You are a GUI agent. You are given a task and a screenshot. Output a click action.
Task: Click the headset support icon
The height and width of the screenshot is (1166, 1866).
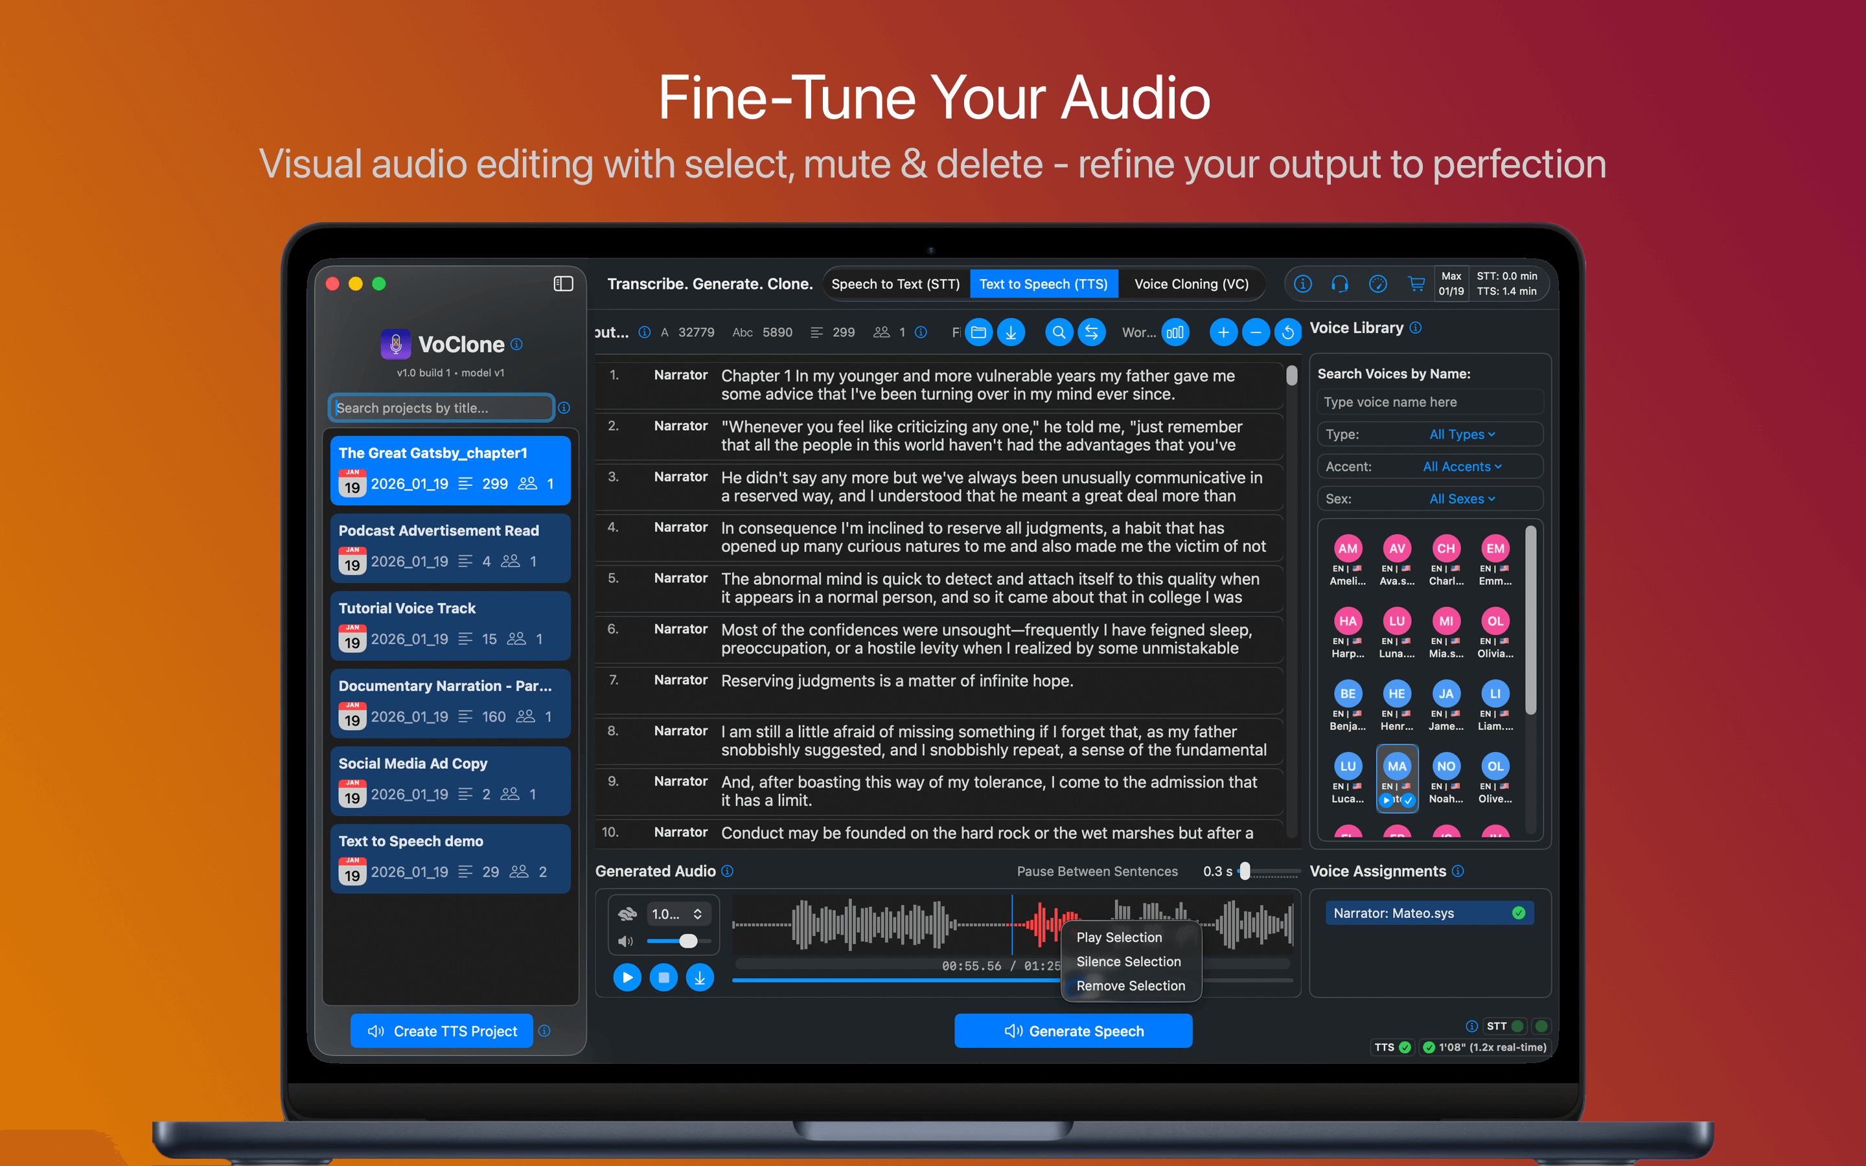(x=1340, y=284)
